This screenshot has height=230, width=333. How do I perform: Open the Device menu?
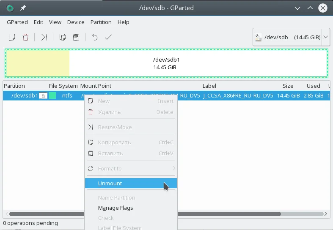(76, 22)
